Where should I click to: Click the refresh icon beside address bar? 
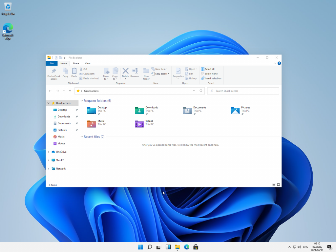[201, 91]
